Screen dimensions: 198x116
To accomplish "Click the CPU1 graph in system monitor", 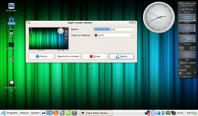I will 187,28.
